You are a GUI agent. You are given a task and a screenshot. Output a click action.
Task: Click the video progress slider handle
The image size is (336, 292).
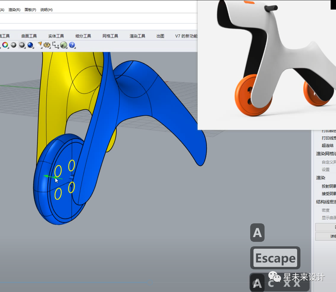click(x=150, y=282)
